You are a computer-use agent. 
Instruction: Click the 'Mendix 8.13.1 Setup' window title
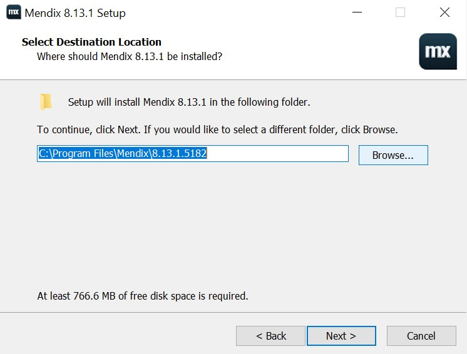75,13
